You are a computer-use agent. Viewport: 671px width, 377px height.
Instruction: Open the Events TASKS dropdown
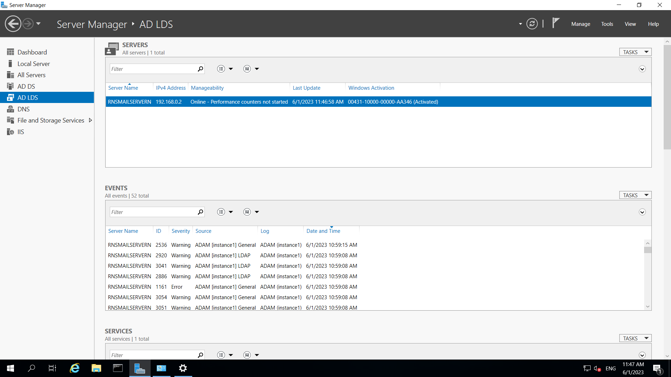tap(635, 195)
